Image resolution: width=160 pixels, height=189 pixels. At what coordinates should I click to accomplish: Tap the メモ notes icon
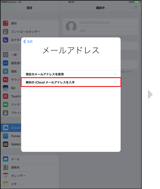[6, 184]
